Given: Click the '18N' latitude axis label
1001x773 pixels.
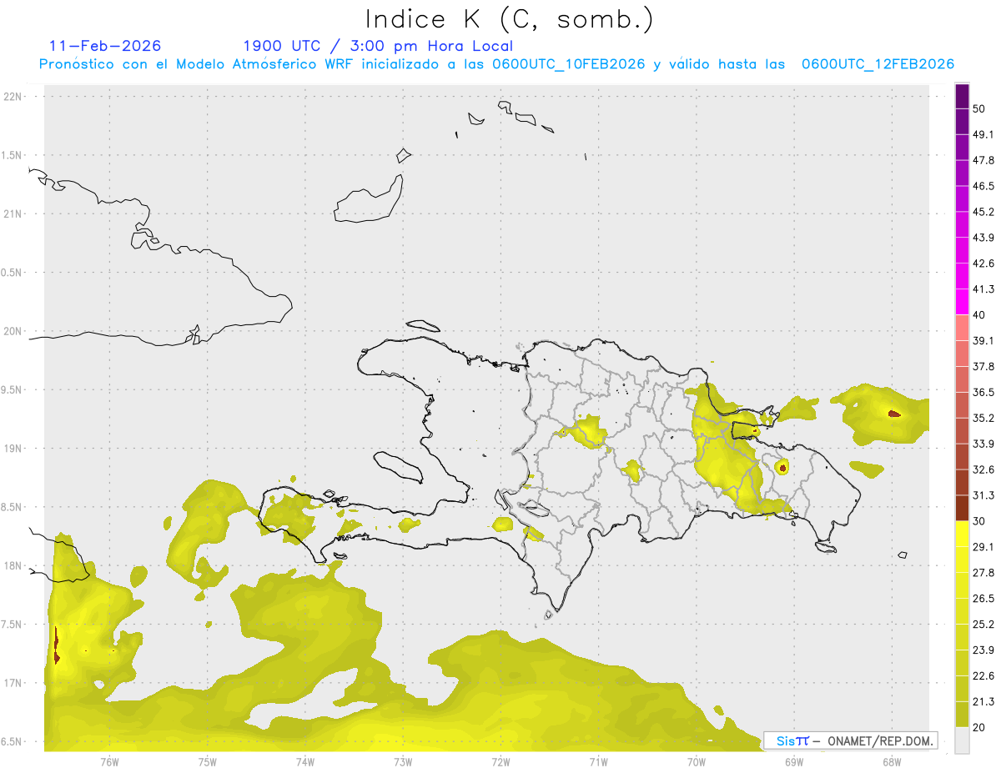Looking at the screenshot, I should (x=13, y=566).
